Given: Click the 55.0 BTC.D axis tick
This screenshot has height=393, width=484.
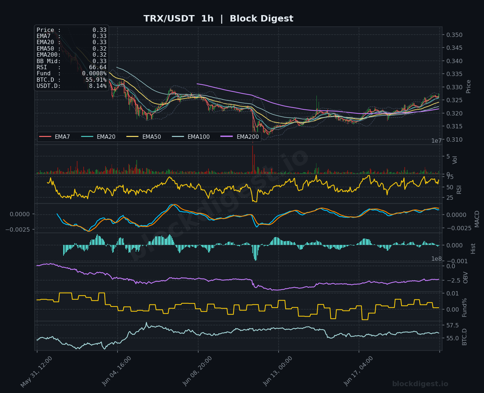Looking at the screenshot, I should (452, 338).
